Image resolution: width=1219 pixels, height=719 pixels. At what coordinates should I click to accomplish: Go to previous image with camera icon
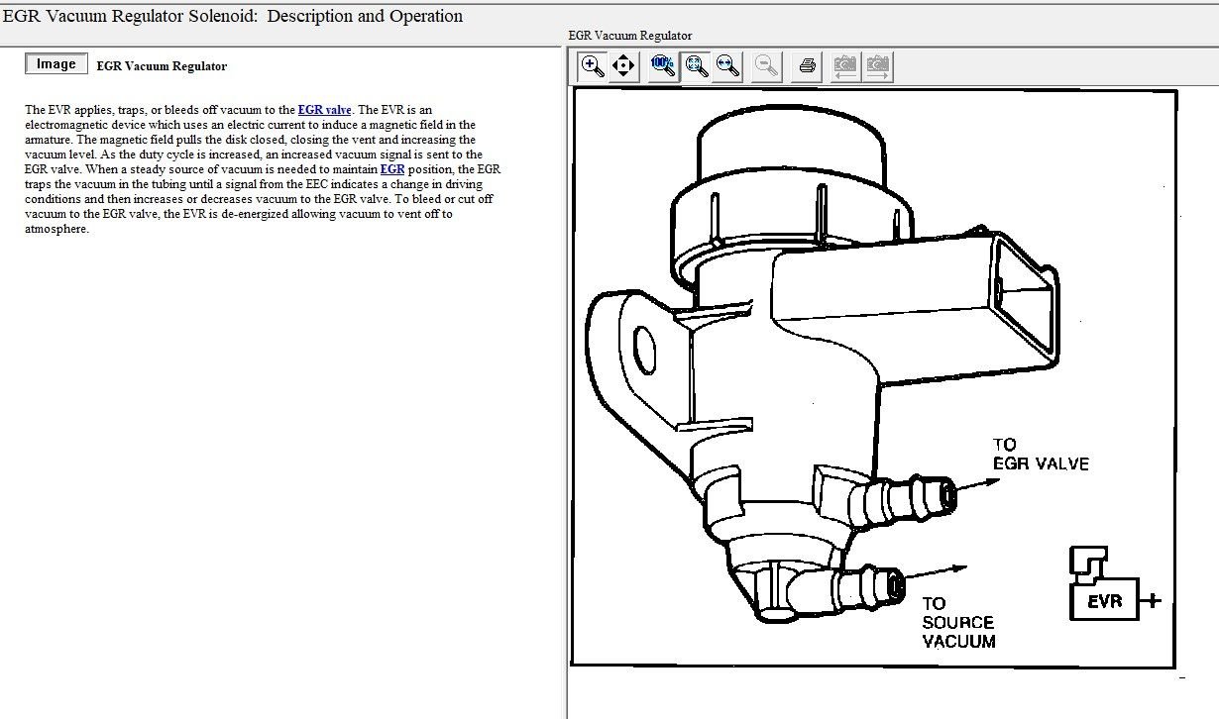(x=845, y=66)
